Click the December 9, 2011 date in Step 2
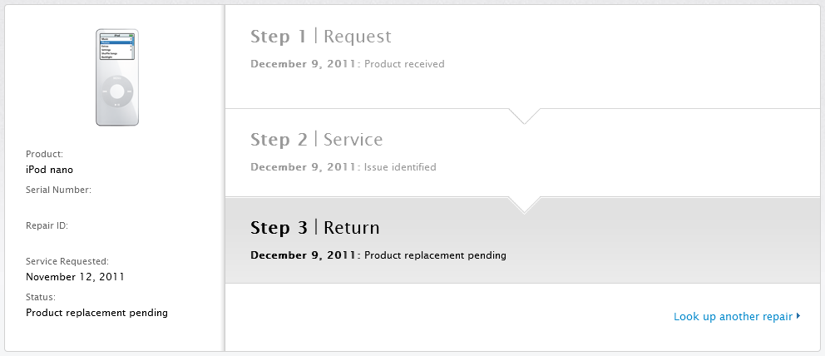 (x=303, y=167)
